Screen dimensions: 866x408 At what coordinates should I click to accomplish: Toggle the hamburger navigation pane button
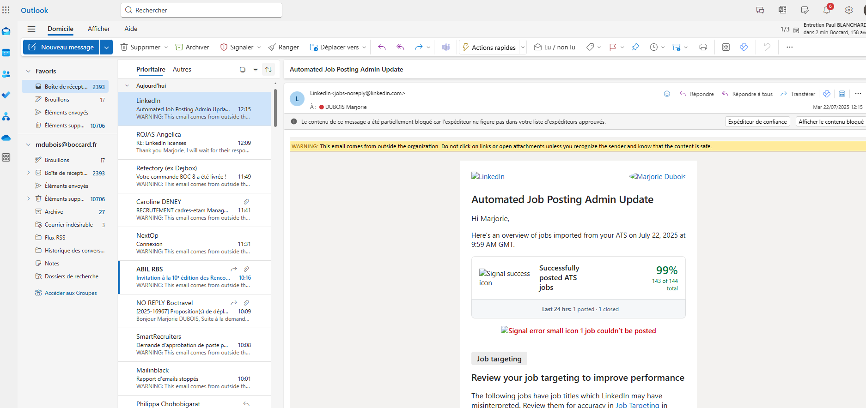tap(31, 29)
